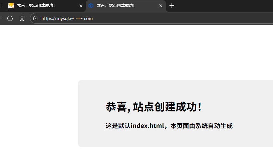Click the 这是默认 description line start
Image resolution: width=273 pixels, height=162 pixels.
click(113, 126)
